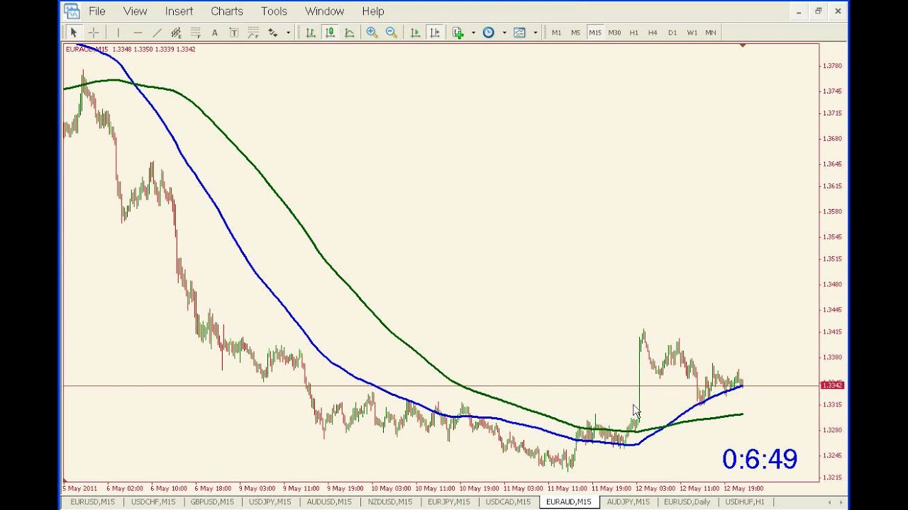
Task: Expand the periodicity dropdown arrow
Action: (x=504, y=33)
